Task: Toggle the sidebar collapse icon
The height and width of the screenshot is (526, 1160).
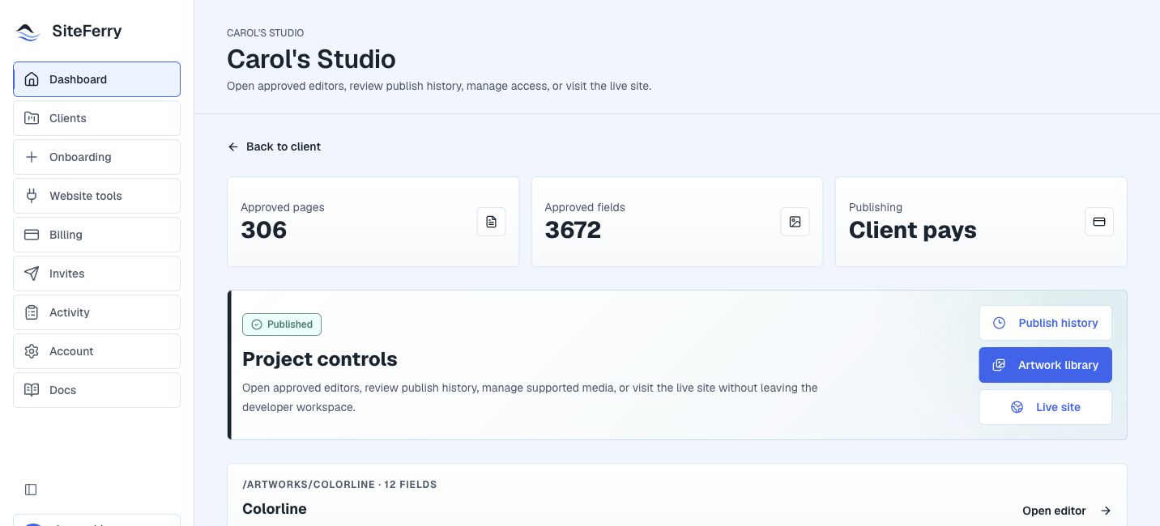Action: [31, 490]
